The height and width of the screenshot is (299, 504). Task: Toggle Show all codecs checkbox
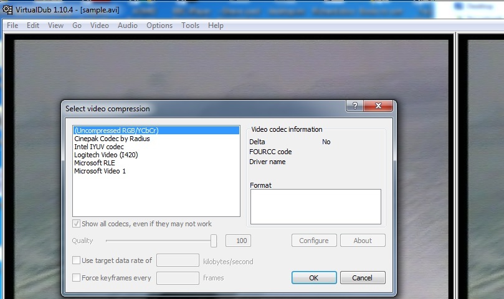[76, 224]
